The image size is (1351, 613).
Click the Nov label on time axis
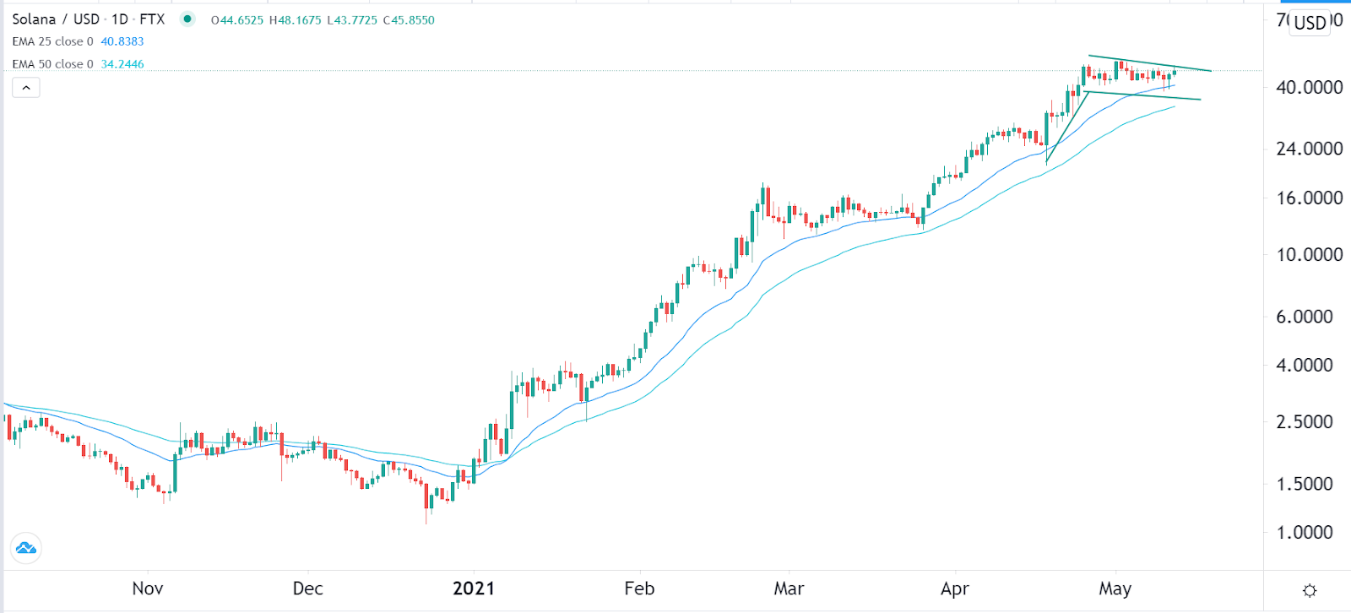coord(148,589)
